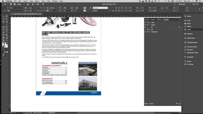Hide the Images layer with eye icon
Viewport: 203px width, 114px height.
point(145,25)
